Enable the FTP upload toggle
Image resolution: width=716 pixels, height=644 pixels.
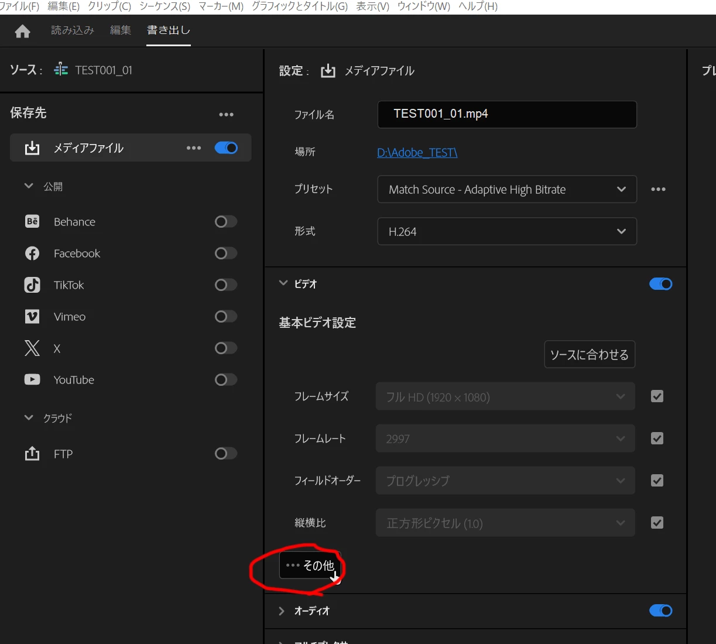point(226,453)
